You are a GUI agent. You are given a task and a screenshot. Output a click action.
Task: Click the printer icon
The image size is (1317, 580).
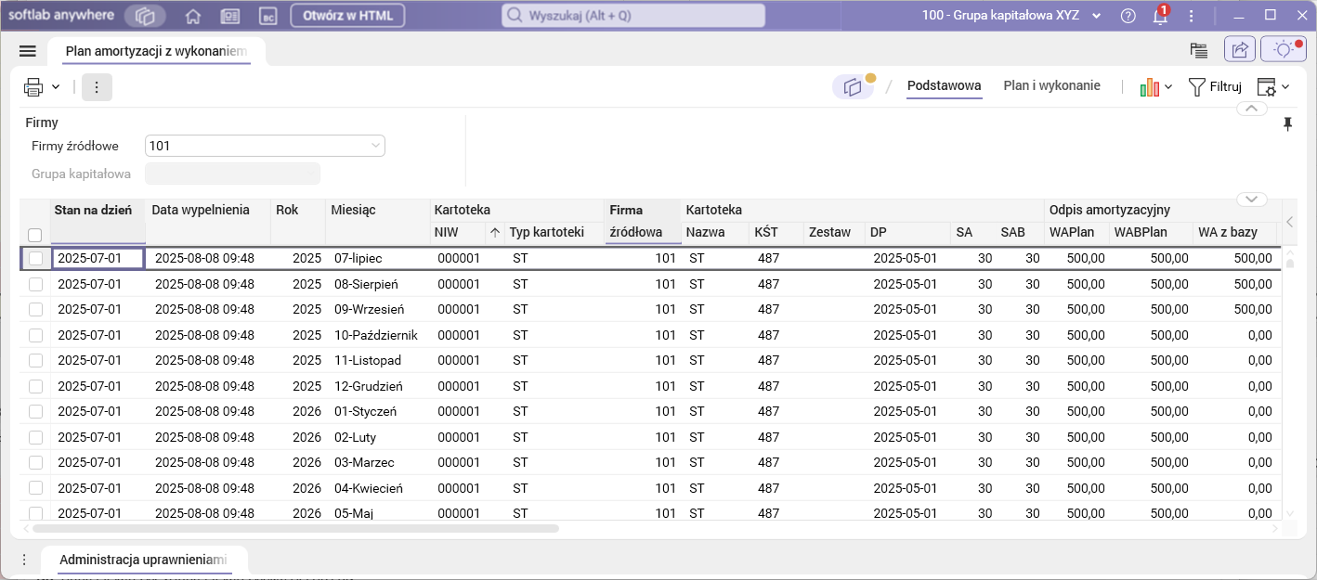pyautogui.click(x=33, y=87)
